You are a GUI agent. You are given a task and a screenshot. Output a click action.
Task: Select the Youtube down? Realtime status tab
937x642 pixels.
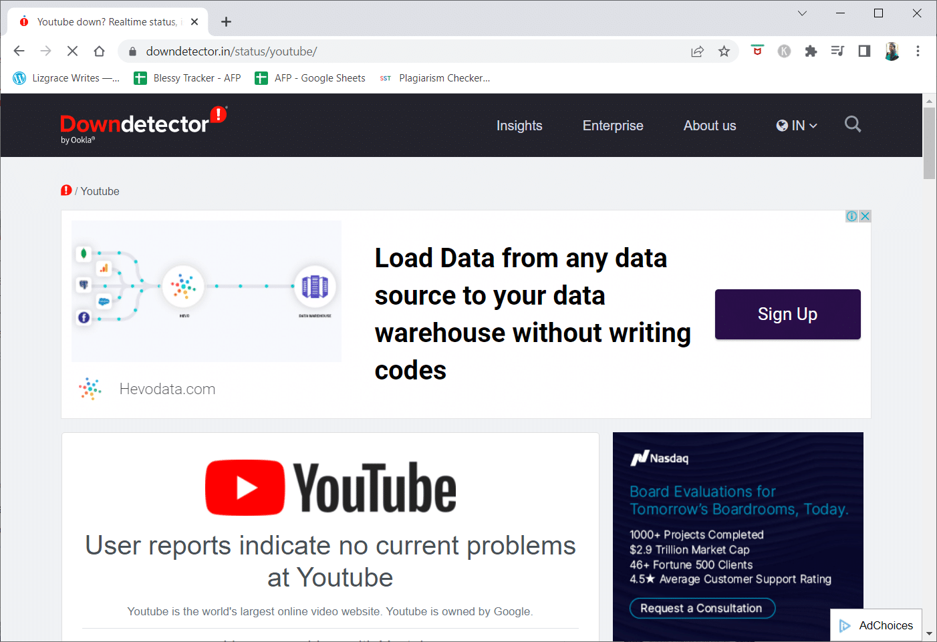(x=107, y=22)
